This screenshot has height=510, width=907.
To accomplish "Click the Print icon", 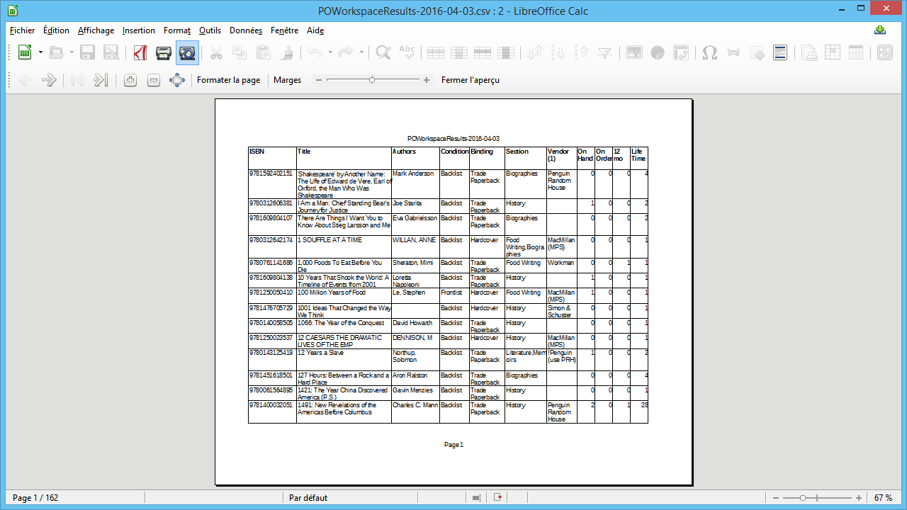I will [164, 52].
